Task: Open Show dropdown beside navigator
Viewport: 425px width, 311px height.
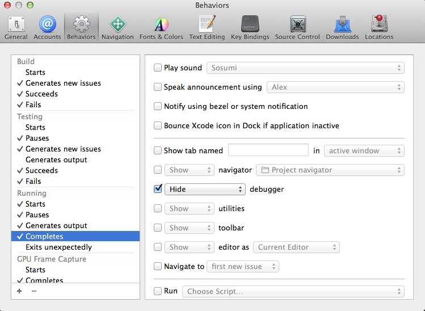Action: (190, 170)
